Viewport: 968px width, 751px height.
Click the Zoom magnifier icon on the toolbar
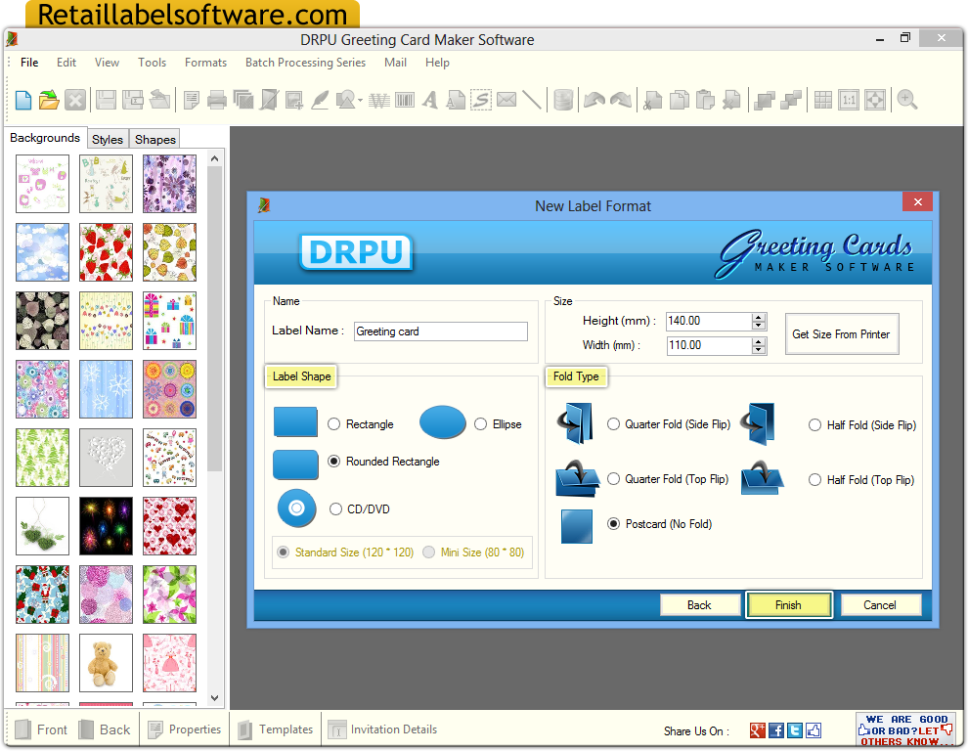click(904, 99)
